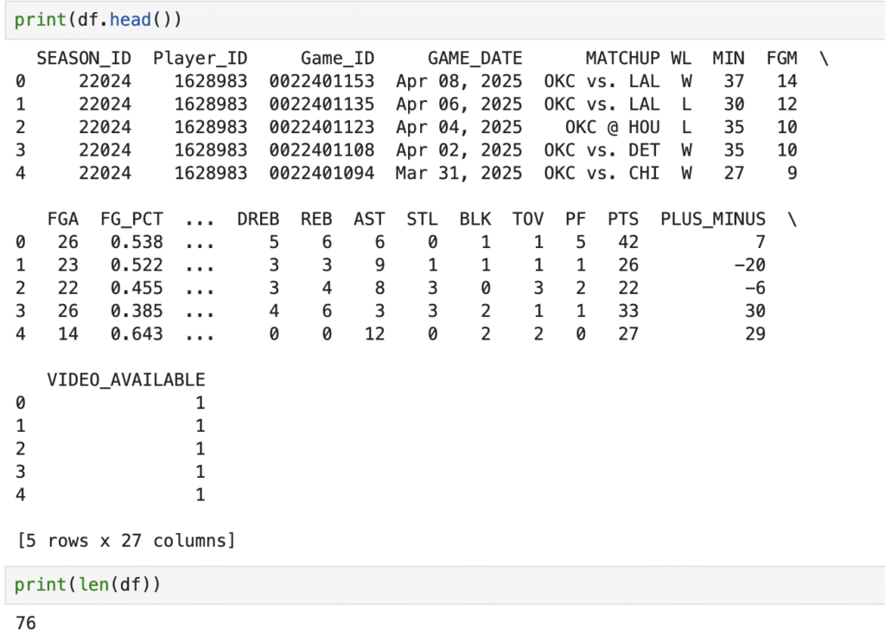This screenshot has height=642, width=885.
Task: Click the matchup OKC vs. DET
Action: pyautogui.click(x=602, y=150)
